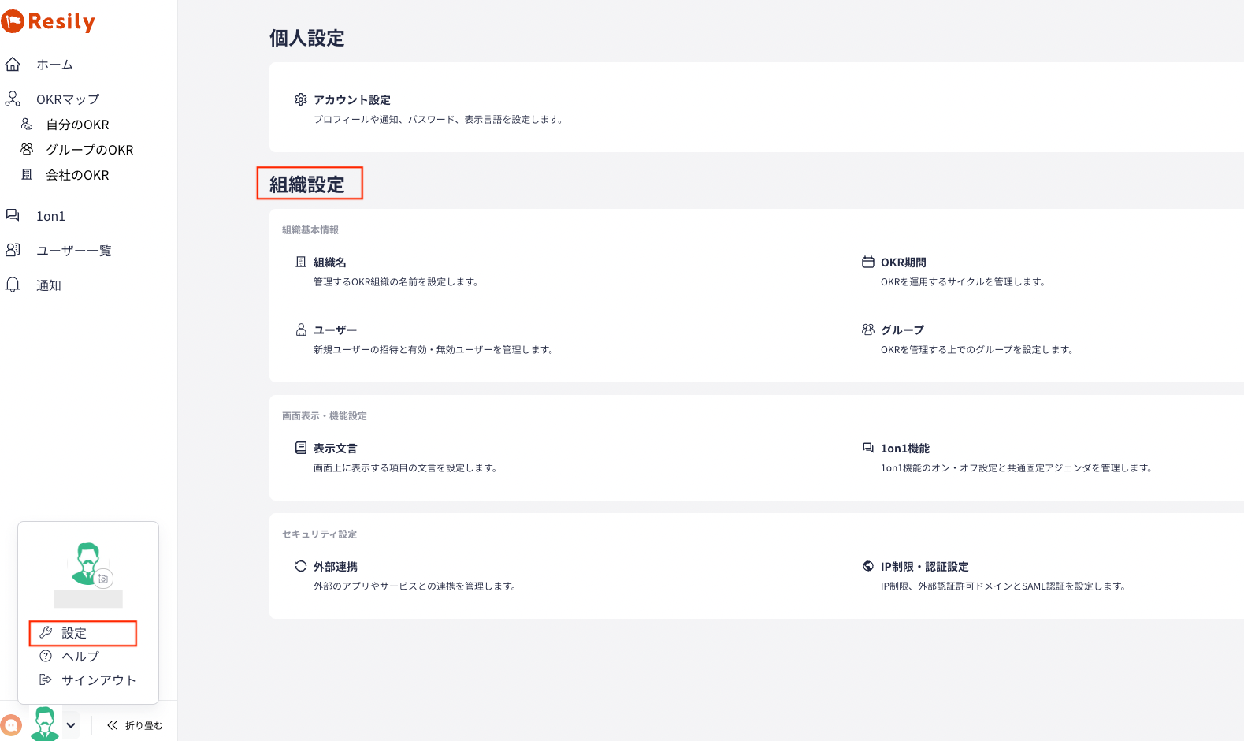
Task: Collapse the sidebar with 折り畳む
Action: click(x=135, y=725)
